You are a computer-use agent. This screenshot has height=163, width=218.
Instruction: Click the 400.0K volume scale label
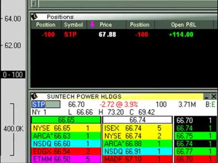(x=14, y=129)
